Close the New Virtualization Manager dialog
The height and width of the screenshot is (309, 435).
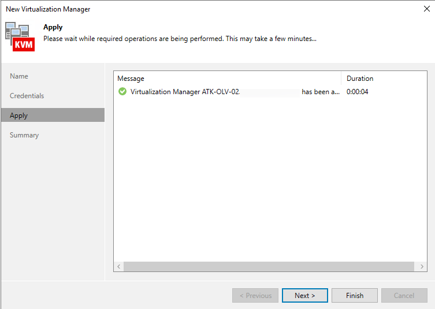coord(426,9)
